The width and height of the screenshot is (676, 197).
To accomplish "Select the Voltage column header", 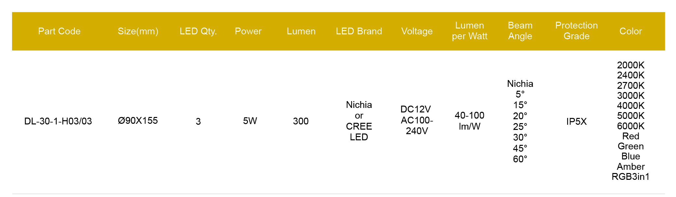I will [x=417, y=31].
